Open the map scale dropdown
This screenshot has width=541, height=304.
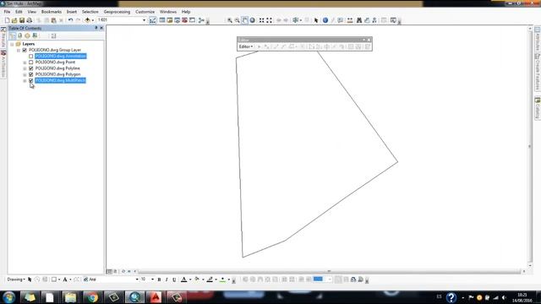145,20
